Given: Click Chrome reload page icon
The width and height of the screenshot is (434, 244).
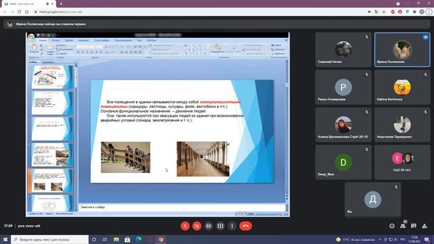Looking at the screenshot, I should click(20, 12).
